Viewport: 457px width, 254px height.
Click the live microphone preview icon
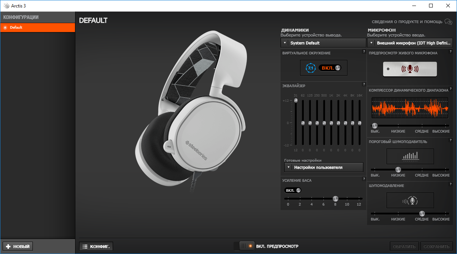[x=410, y=69]
